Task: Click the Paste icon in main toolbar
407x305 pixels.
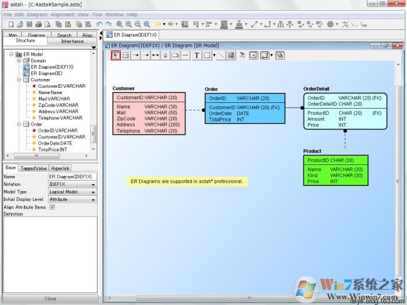Action: pos(68,24)
